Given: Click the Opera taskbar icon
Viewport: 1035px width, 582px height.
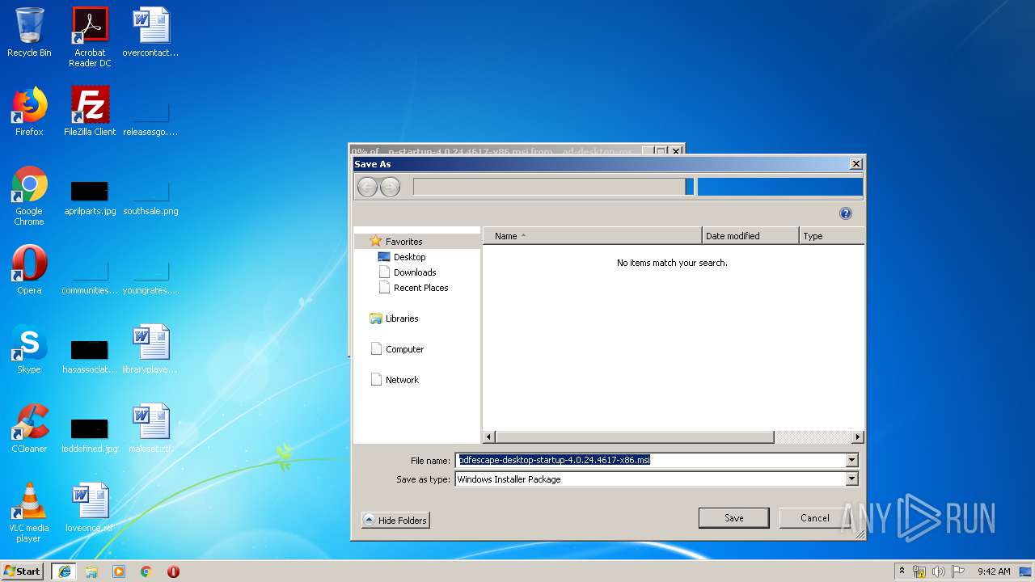Looking at the screenshot, I should [173, 571].
